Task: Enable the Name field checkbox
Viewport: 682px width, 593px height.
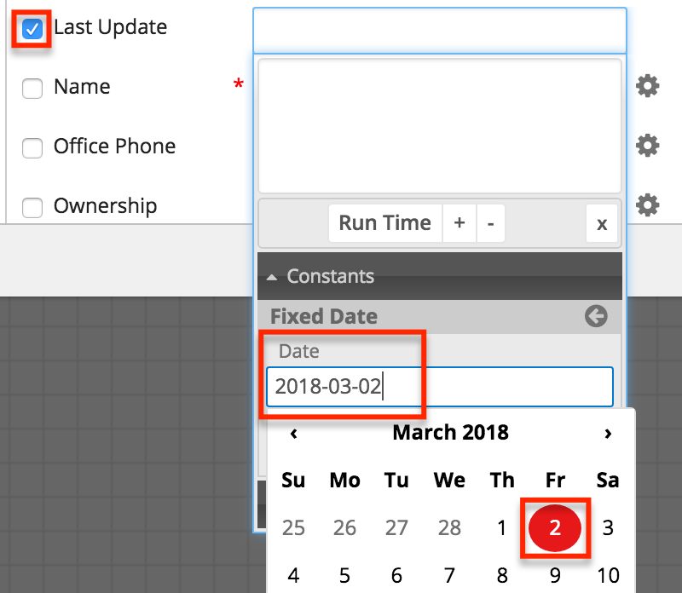Action: click(32, 88)
